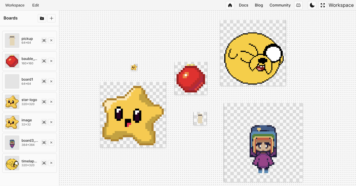Click the 160×160 size label
This screenshot has width=356, height=186.
27,63
